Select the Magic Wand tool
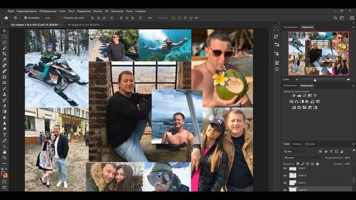 [4, 48]
